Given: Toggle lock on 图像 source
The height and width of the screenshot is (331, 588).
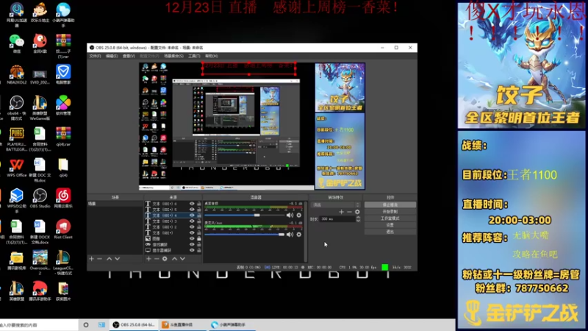Looking at the screenshot, I should point(198,238).
